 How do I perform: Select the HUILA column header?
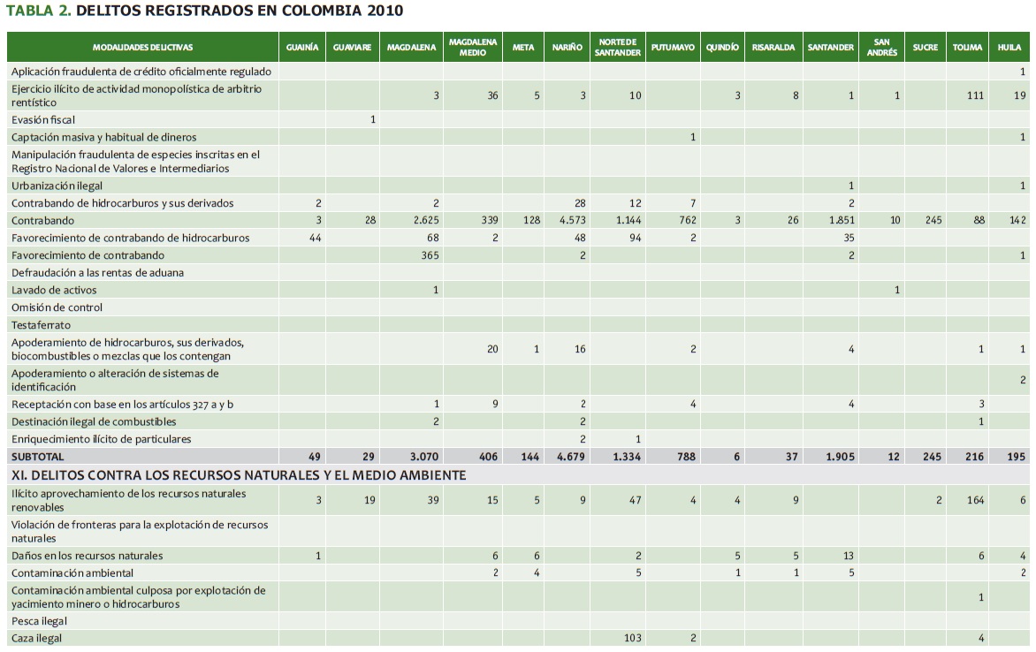(1009, 48)
